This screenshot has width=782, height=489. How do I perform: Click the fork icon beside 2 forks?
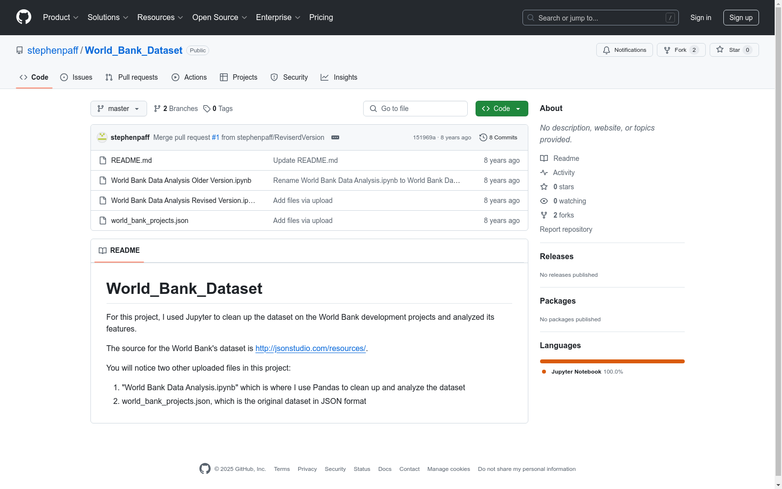point(544,215)
